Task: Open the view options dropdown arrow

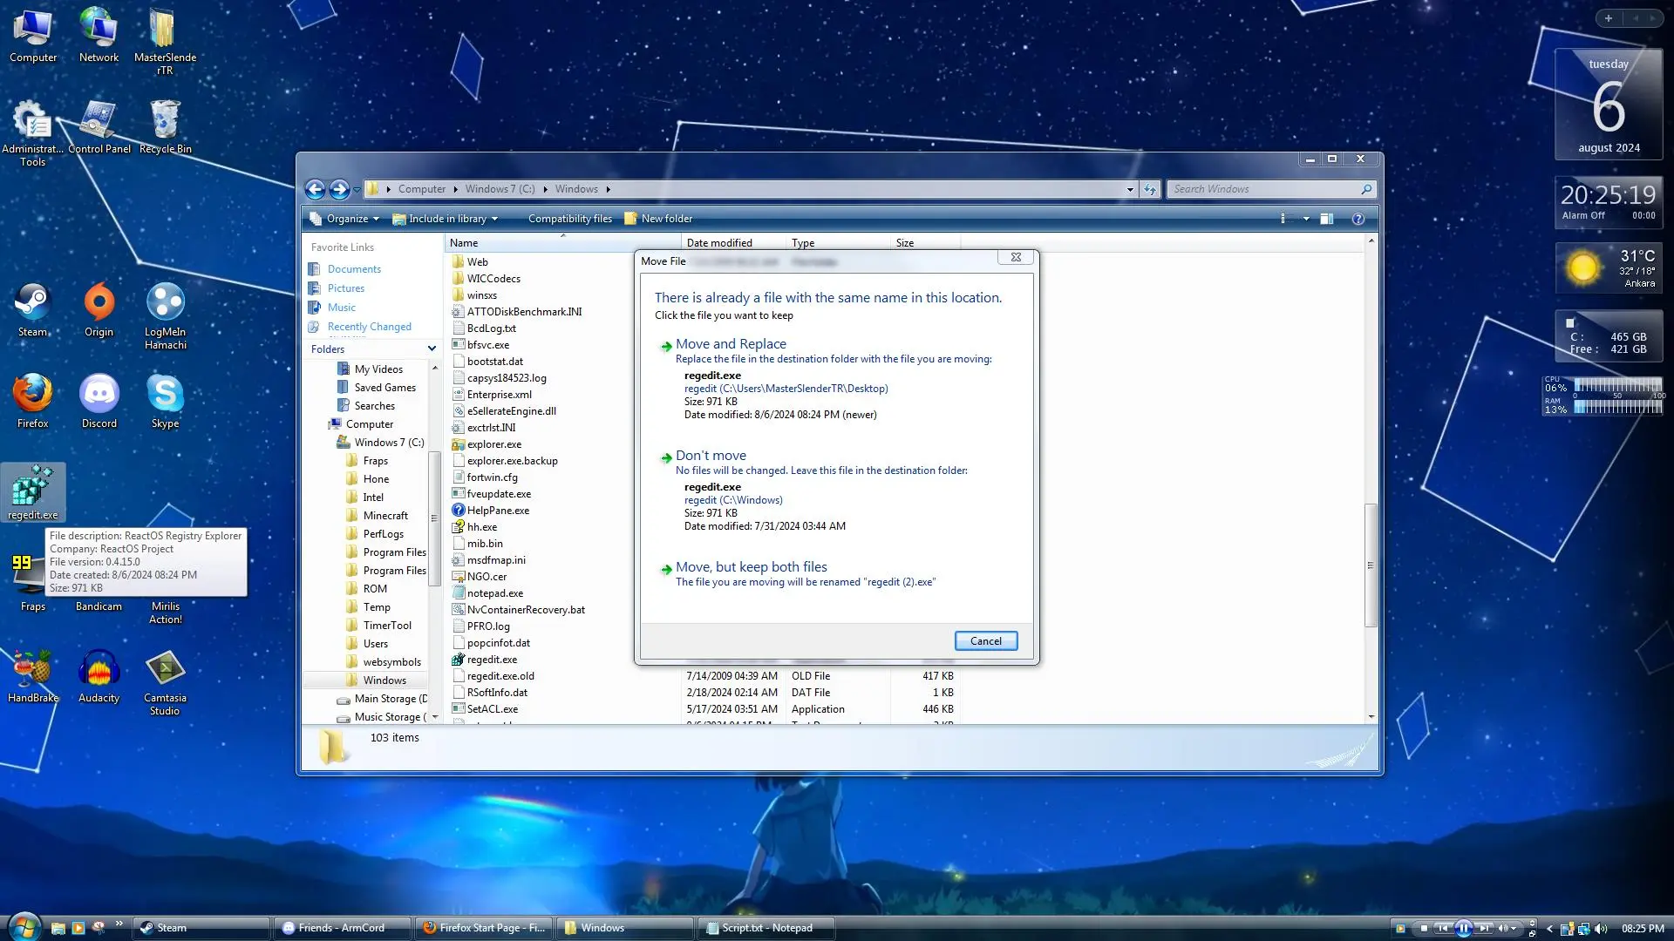Action: click(x=1306, y=220)
